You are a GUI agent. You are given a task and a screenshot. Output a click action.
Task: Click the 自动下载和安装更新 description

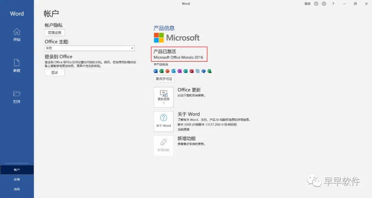click(191, 96)
